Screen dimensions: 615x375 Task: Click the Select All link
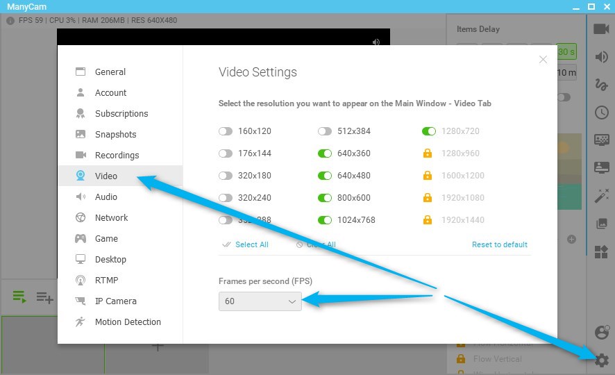pyautogui.click(x=251, y=244)
